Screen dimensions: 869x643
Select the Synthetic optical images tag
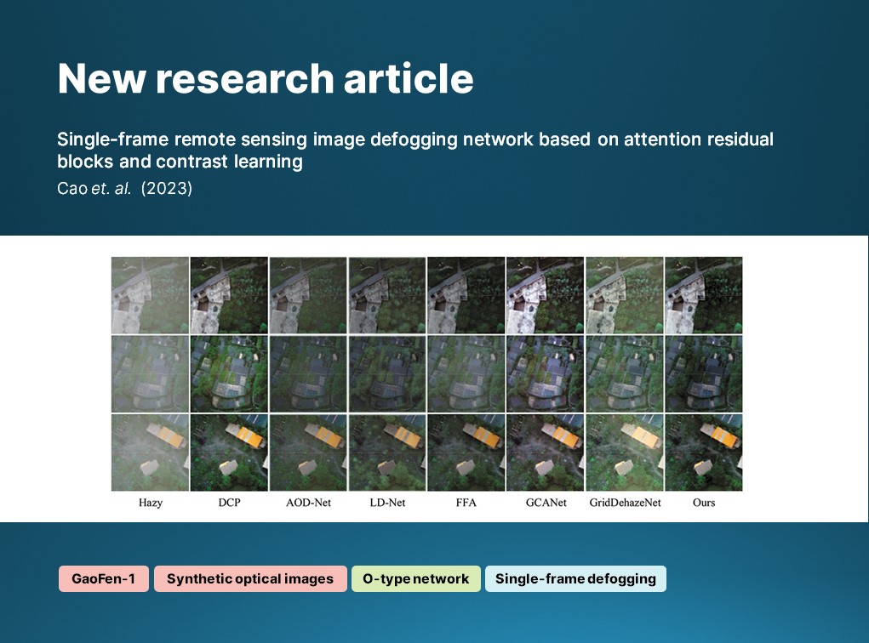tap(250, 578)
